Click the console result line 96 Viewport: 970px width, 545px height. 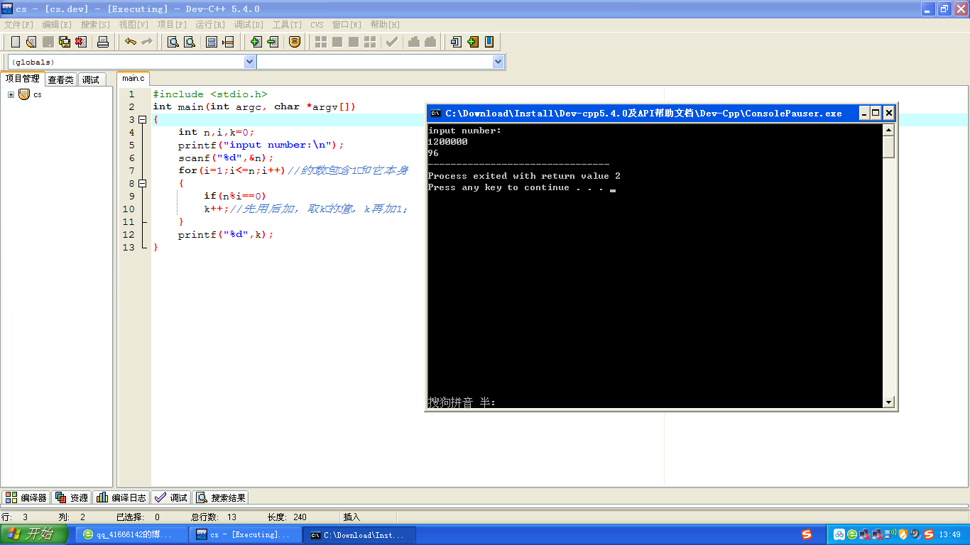click(434, 153)
